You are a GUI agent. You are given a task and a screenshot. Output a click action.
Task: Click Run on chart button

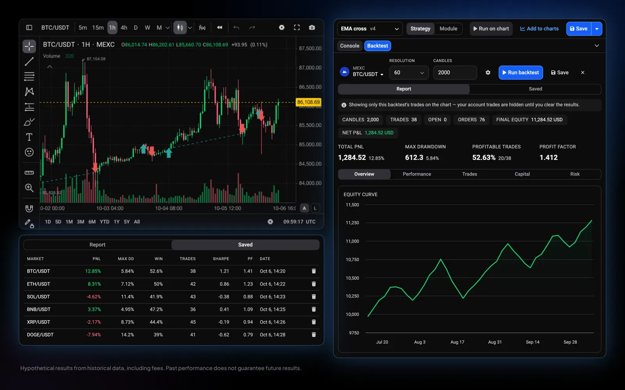[491, 29]
